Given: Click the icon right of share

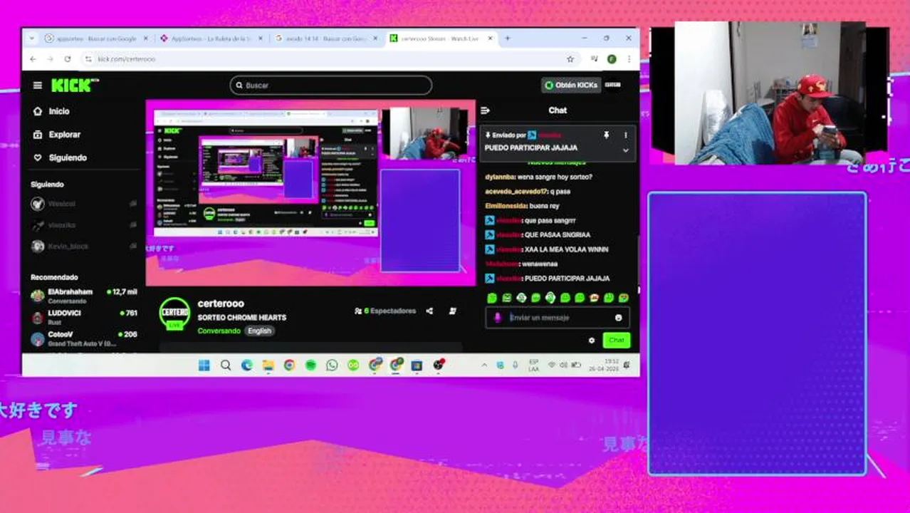Looking at the screenshot, I should tap(452, 311).
